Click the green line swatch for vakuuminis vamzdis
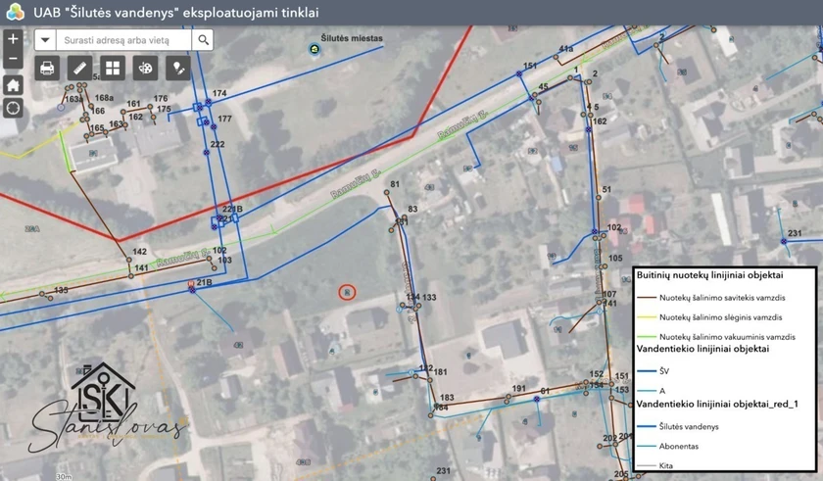The image size is (823, 481). coord(647,337)
